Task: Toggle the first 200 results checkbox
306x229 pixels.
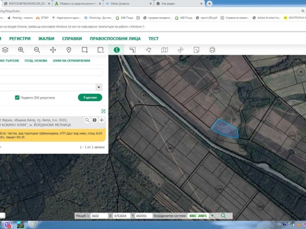Action: point(17,97)
